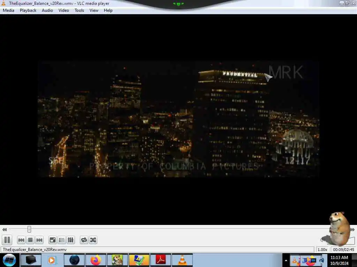Click the taskbar clock showing 11:13 AM
This screenshot has height=267, width=357.
(x=339, y=260)
